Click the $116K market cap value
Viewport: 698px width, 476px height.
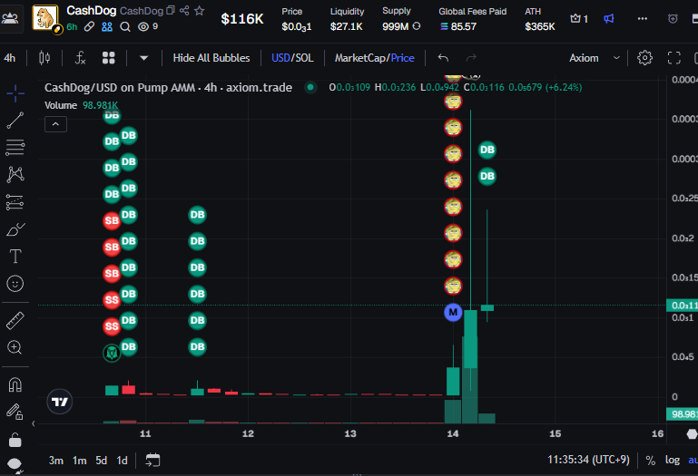(x=242, y=19)
